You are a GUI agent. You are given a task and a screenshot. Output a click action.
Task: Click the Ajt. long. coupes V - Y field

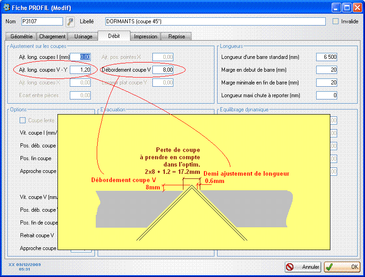(x=80, y=70)
